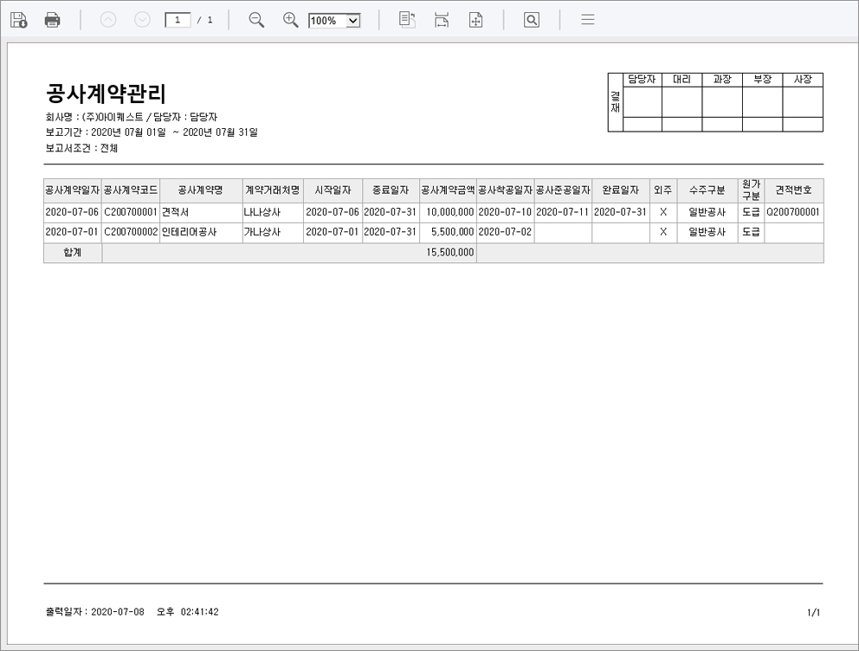Viewport: 859px width, 651px height.
Task: Click contract code C200700001
Action: tap(131, 212)
